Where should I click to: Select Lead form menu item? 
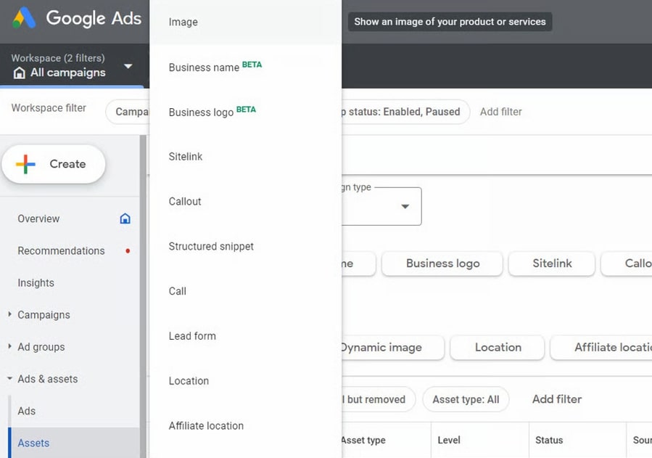[245, 336]
